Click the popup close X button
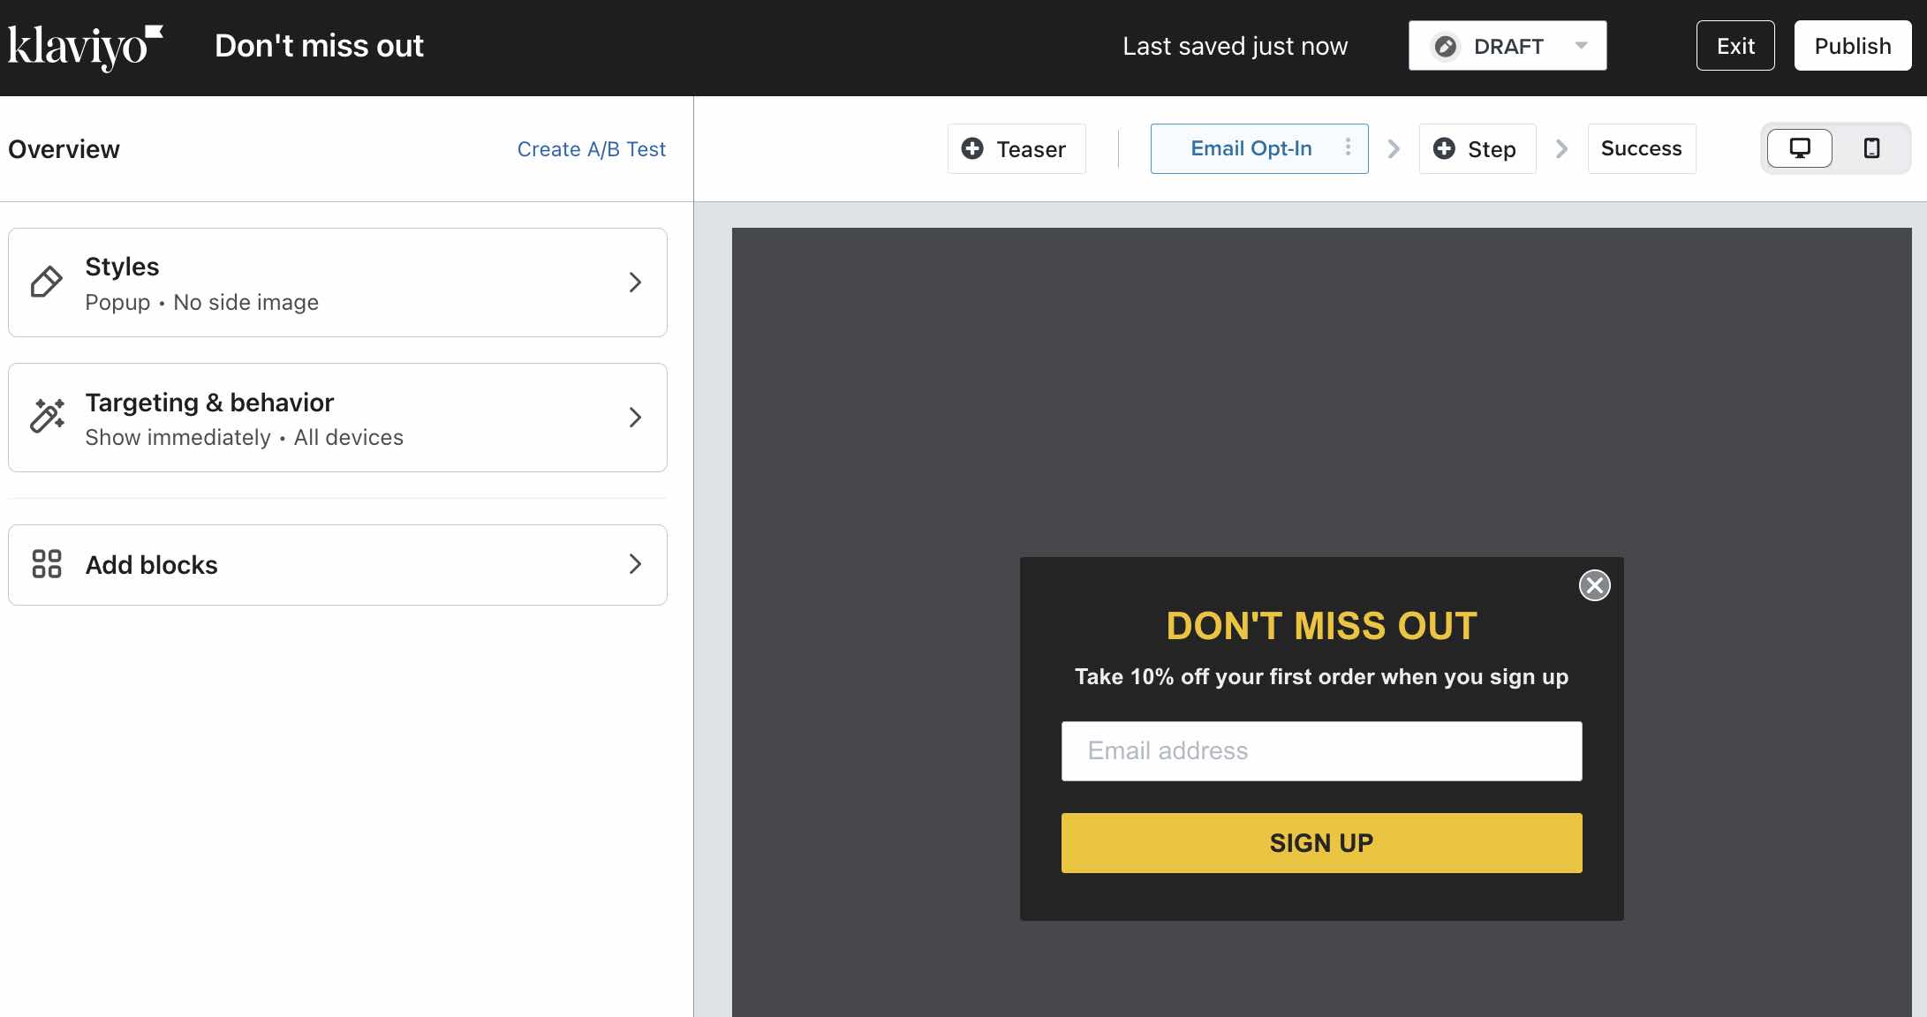Screen dimensions: 1927x1017 coord(1594,585)
